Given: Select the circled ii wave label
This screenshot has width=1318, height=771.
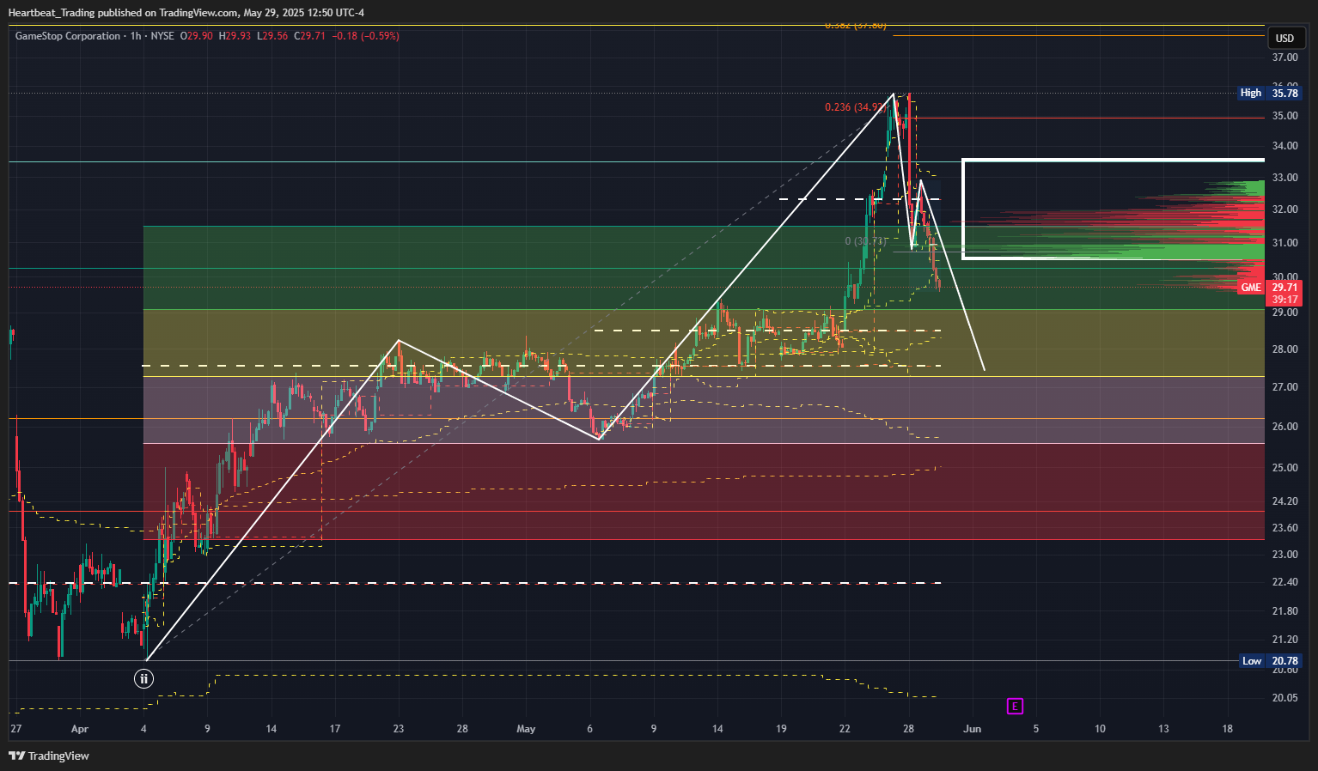Looking at the screenshot, I should point(143,678).
